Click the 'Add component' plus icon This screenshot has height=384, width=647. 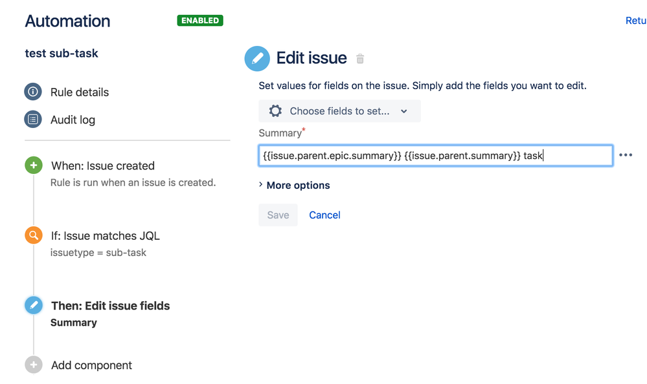(x=33, y=365)
